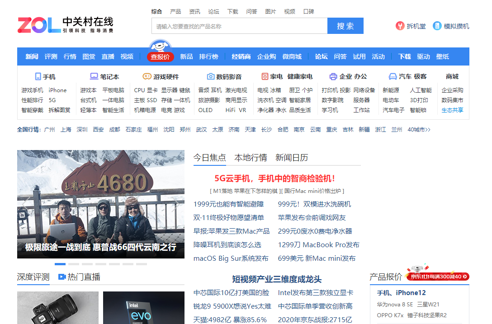Screen dimensions: 492x324
Task: Open 1299刀 MacBook Pro发布 article
Action: click(318, 244)
